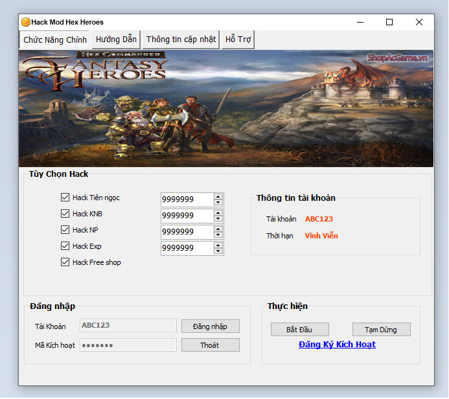Toggle the Hack Exp checkbox
The image size is (449, 399).
[x=65, y=246]
